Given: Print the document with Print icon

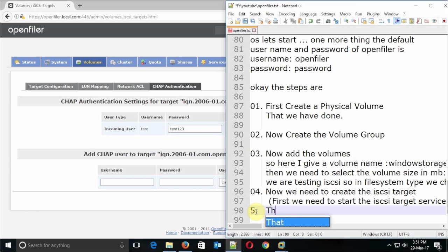Looking at the screenshot, I should pos(275,21).
